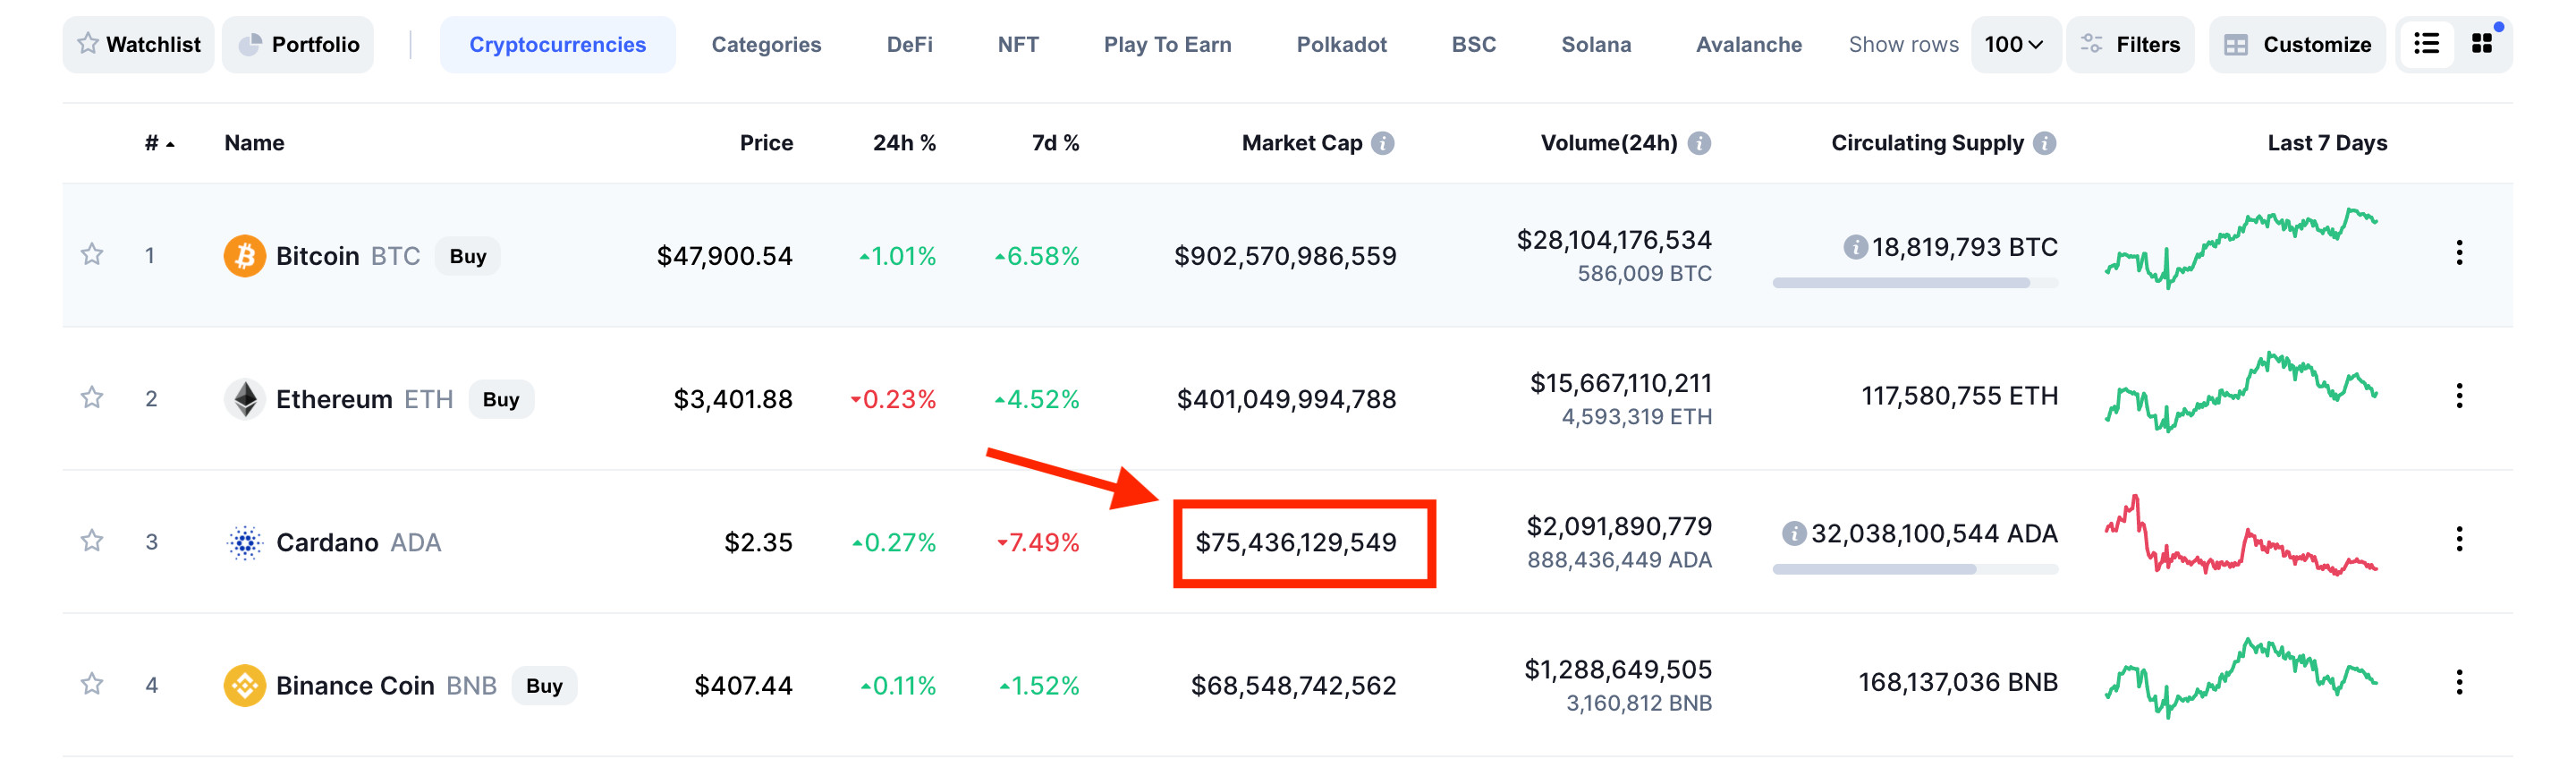Click Bitcoin volume $28,104,176,534
This screenshot has height=759, width=2576.
tap(1614, 240)
